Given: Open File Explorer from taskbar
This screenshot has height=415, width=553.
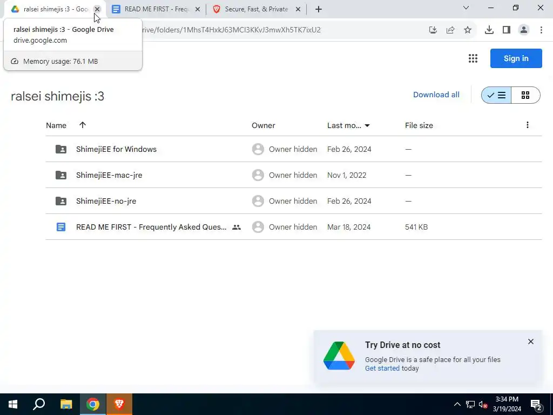Looking at the screenshot, I should point(66,404).
